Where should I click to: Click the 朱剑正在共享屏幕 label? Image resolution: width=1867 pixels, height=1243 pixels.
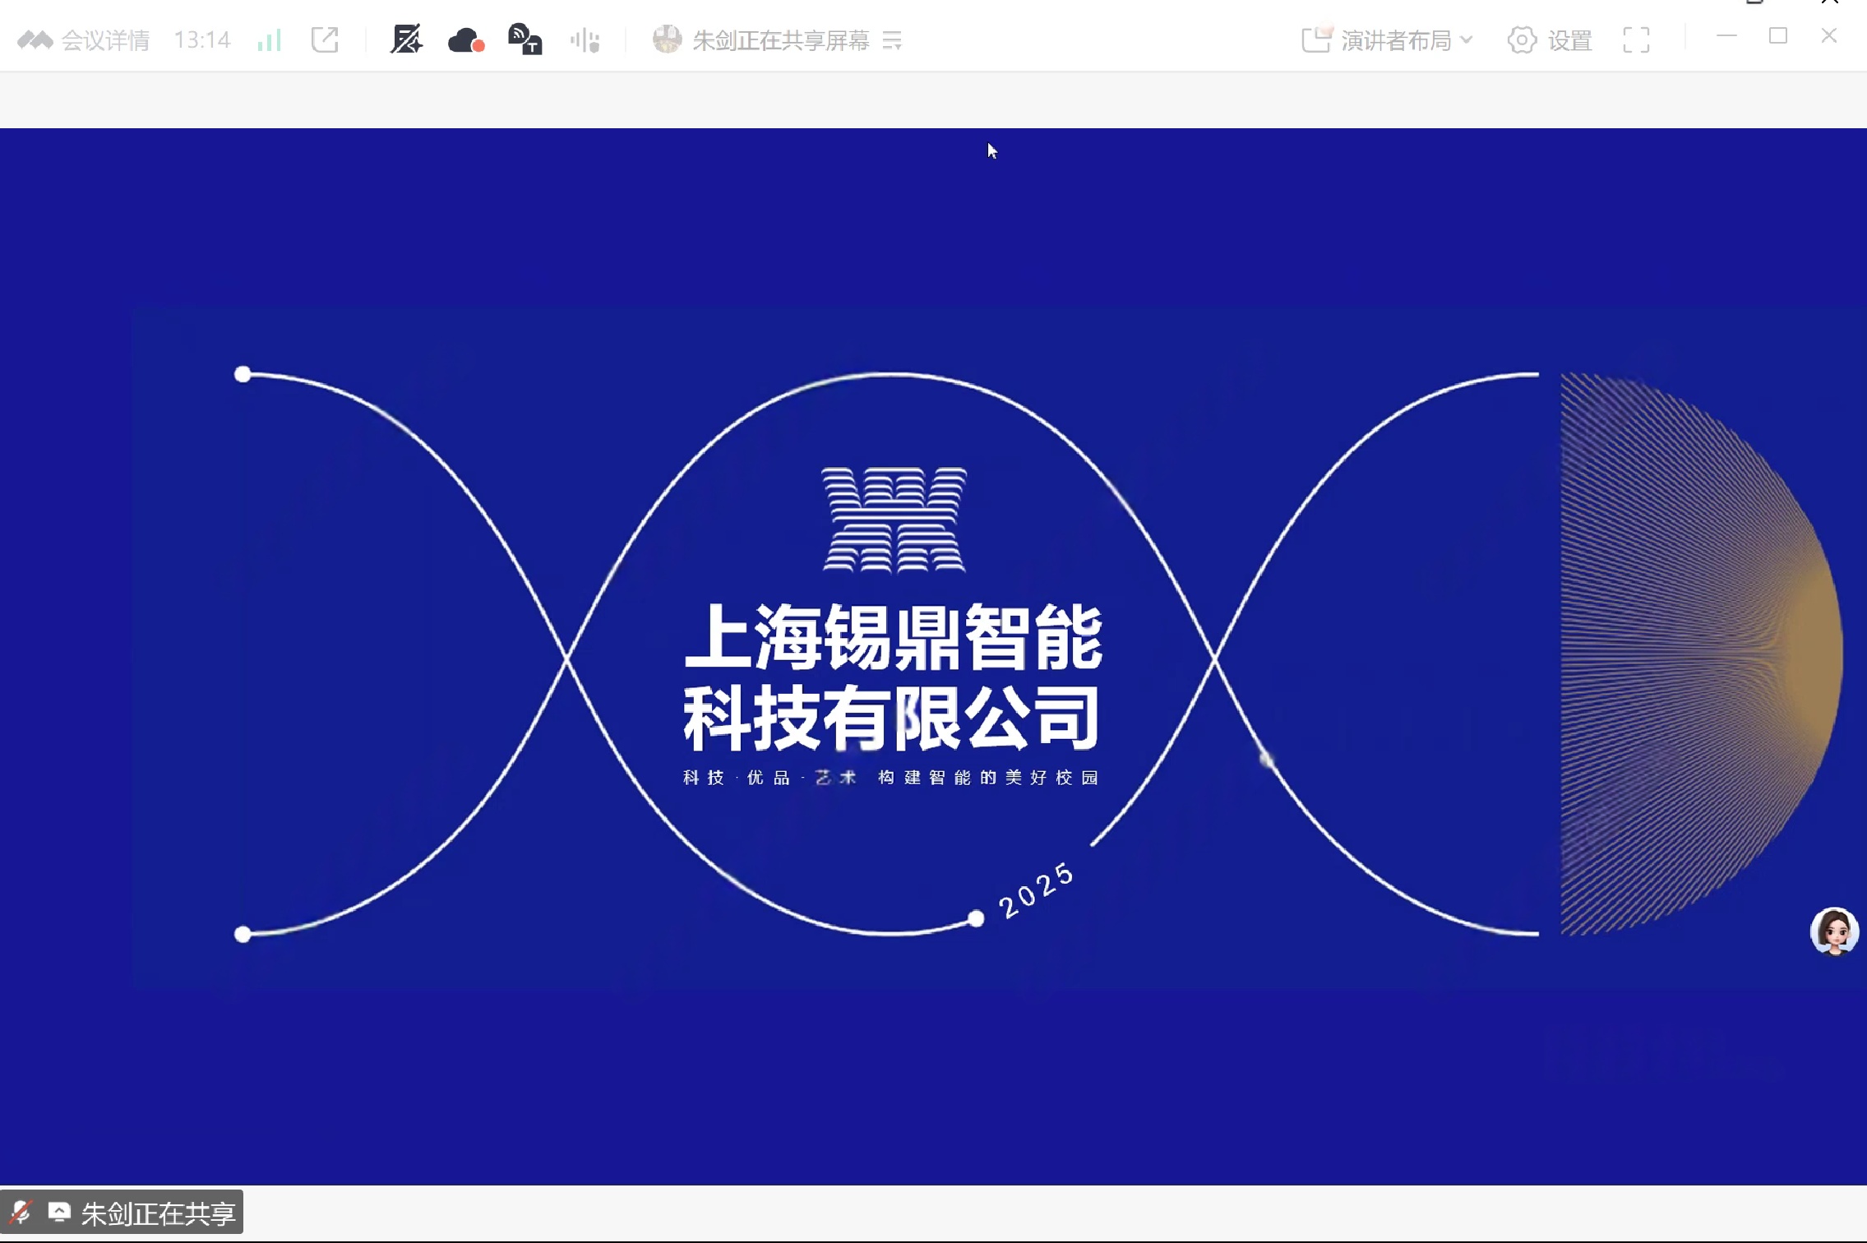pos(780,40)
